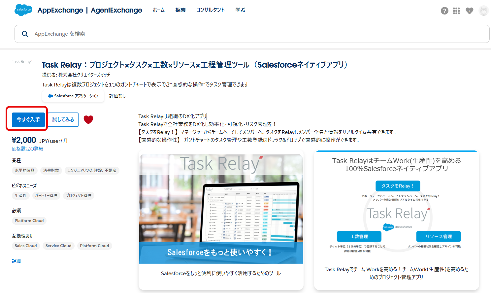Image resolution: width=491 pixels, height=293 pixels.
Task: Click caption Salesforceをもっと便利に使いやすく活用するためのツール
Action: [x=221, y=273]
